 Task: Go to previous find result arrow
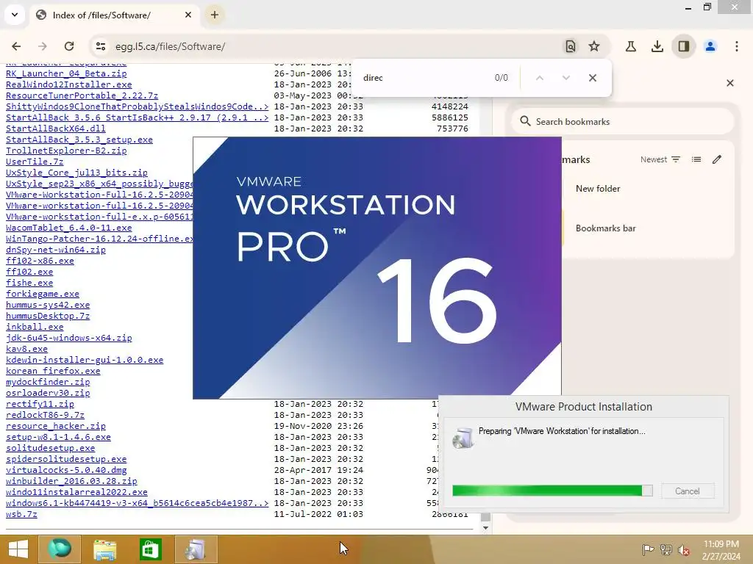click(539, 78)
